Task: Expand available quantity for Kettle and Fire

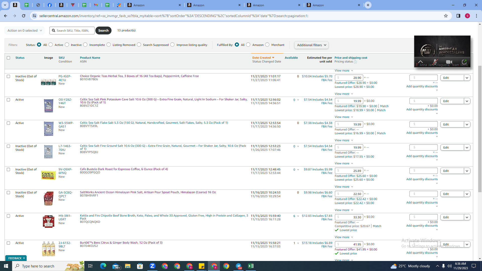Action: [x=298, y=216]
